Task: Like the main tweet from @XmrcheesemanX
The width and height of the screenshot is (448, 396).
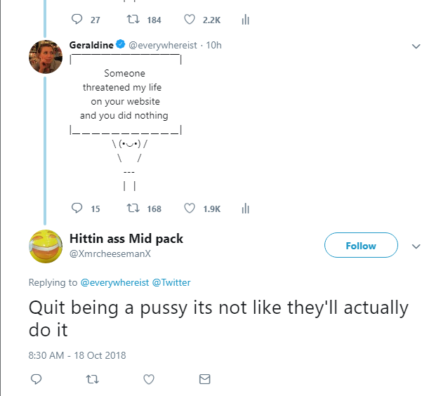Action: (x=149, y=379)
